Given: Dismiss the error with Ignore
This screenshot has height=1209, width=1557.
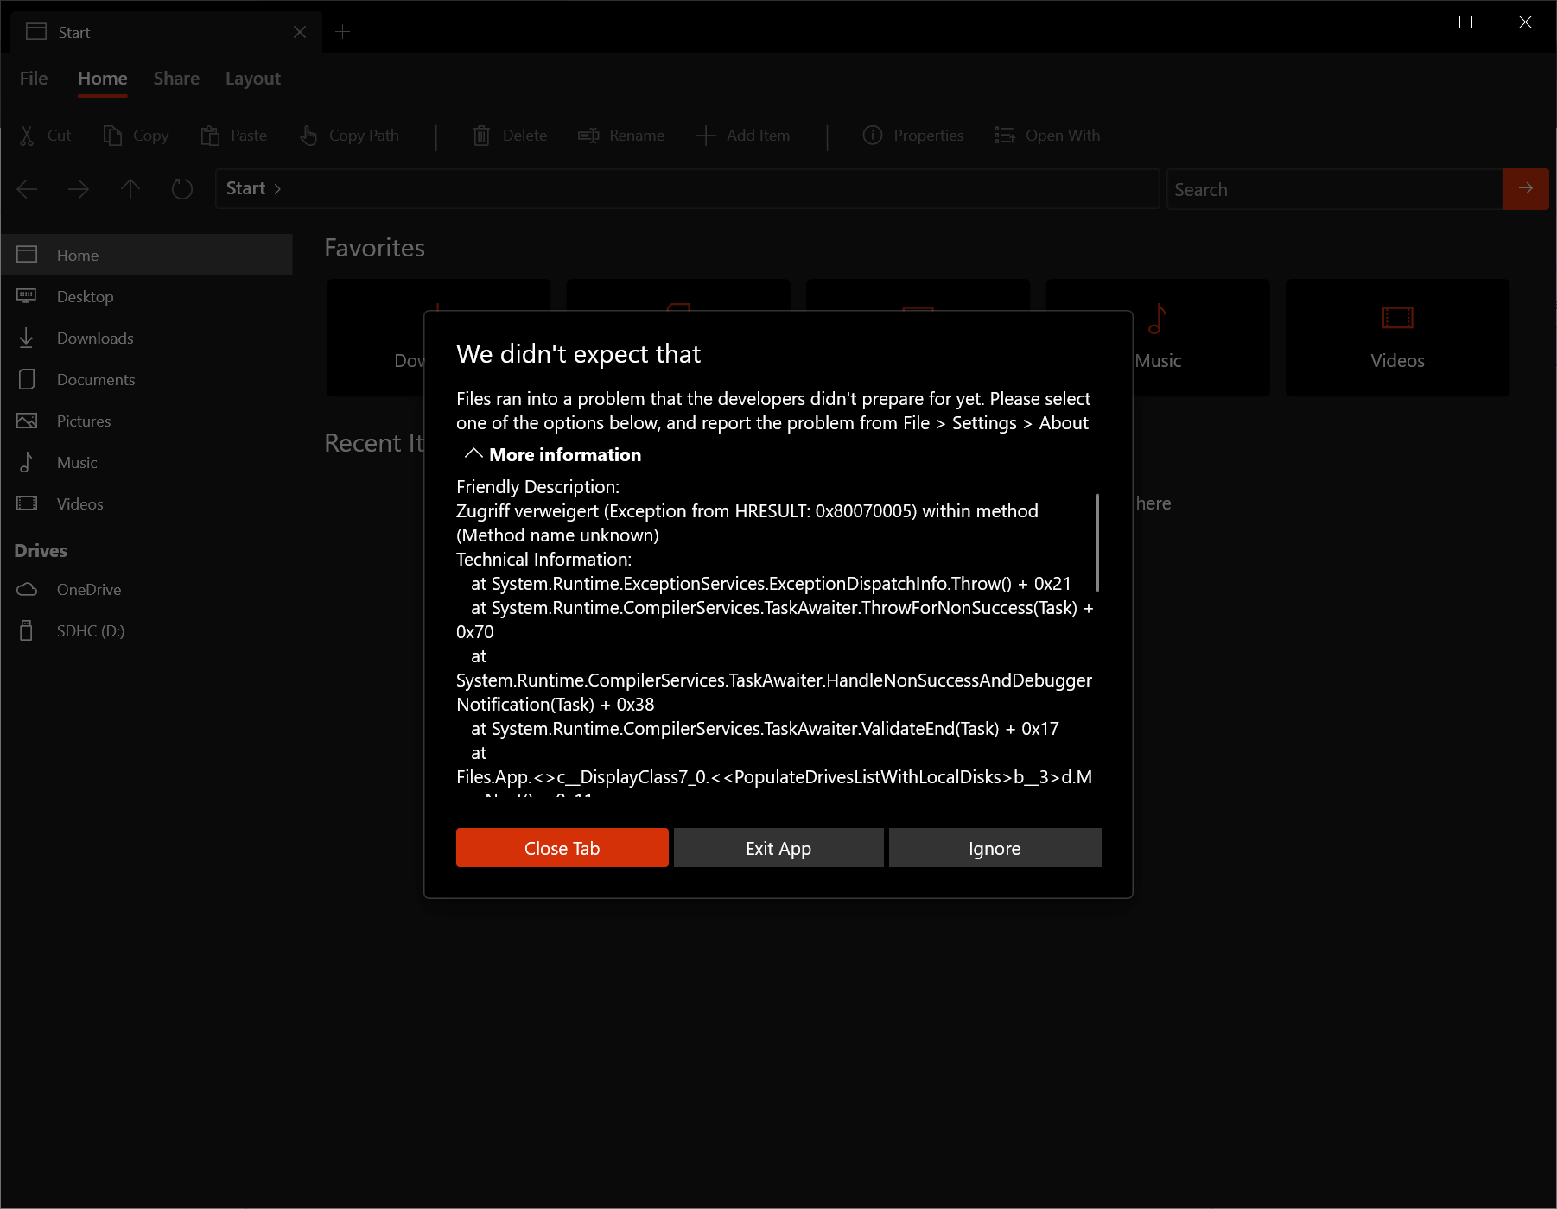Looking at the screenshot, I should [994, 847].
